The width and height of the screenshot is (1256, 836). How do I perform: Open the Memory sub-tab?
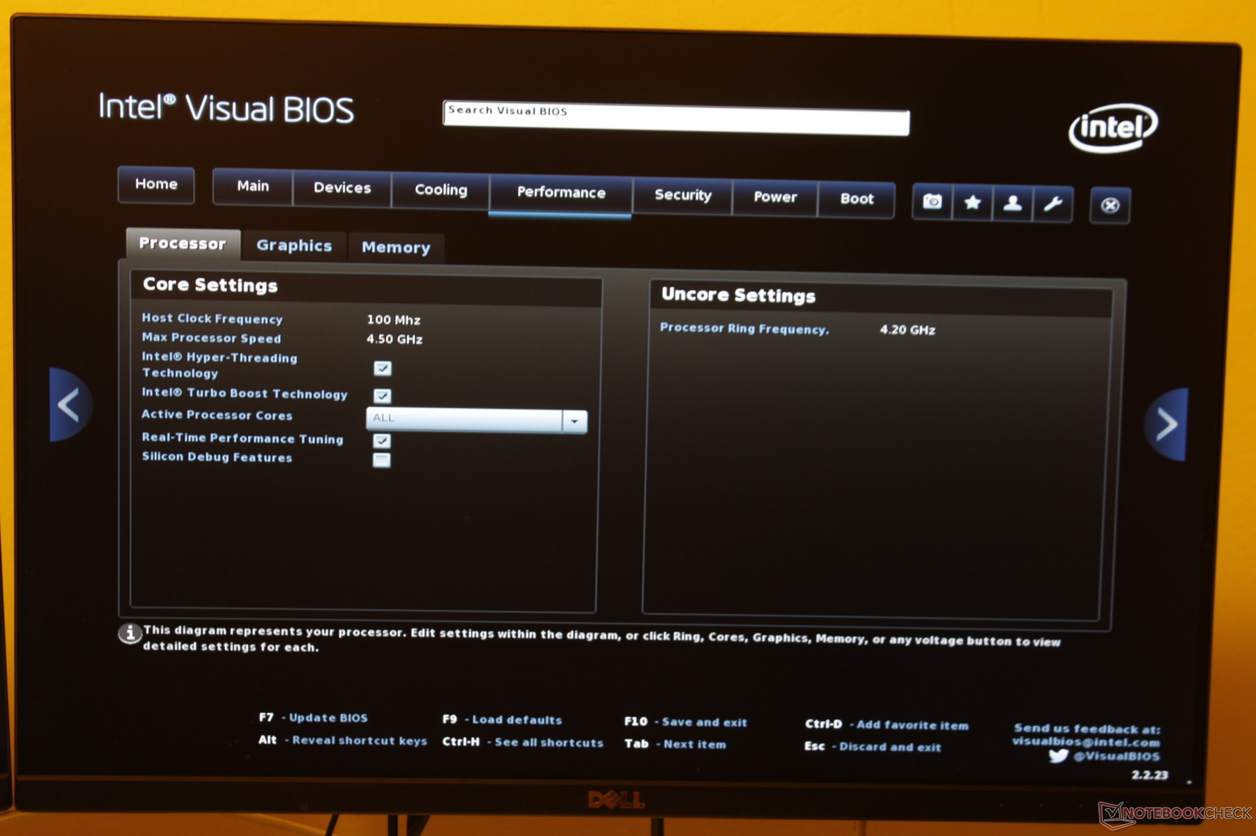click(396, 248)
